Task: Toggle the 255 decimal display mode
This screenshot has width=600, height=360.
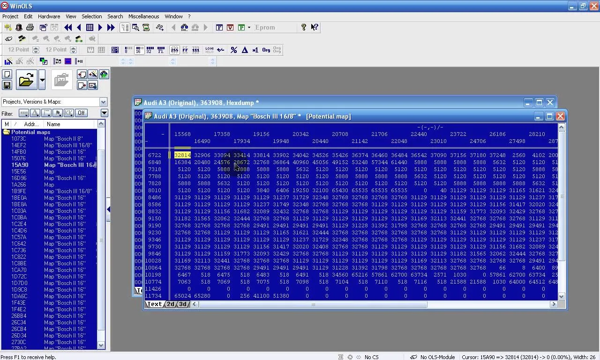Action: click(x=174, y=50)
